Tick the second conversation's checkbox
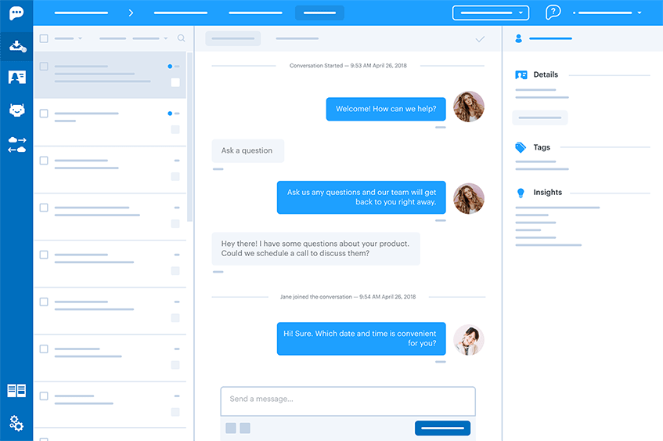This screenshot has height=441, width=663. pyautogui.click(x=44, y=114)
